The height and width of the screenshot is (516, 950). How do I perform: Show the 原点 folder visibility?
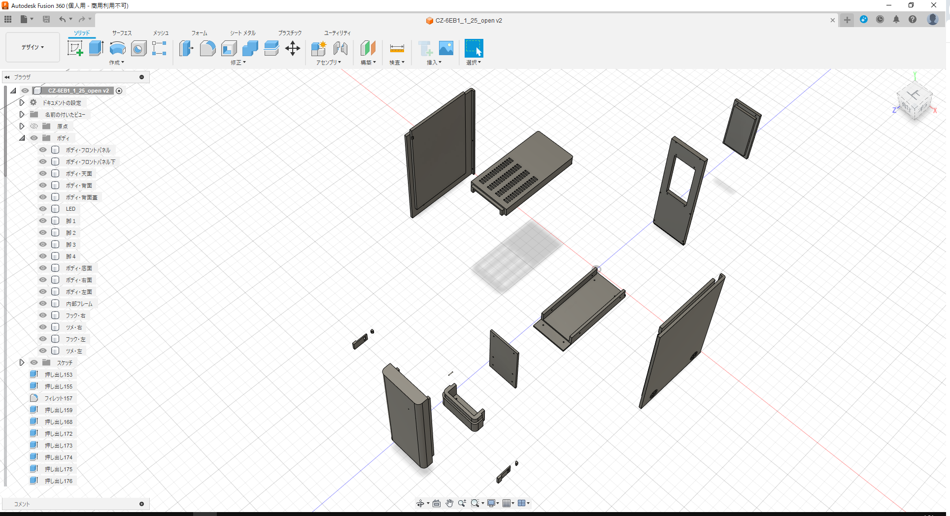point(34,126)
